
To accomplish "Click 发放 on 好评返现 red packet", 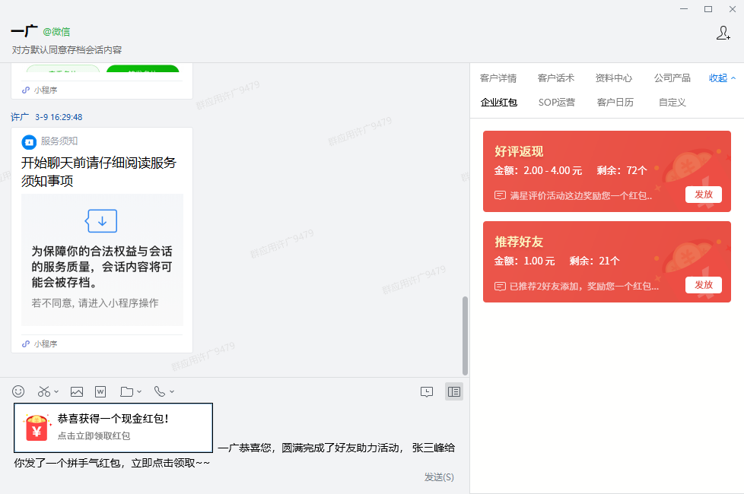I will [x=703, y=194].
